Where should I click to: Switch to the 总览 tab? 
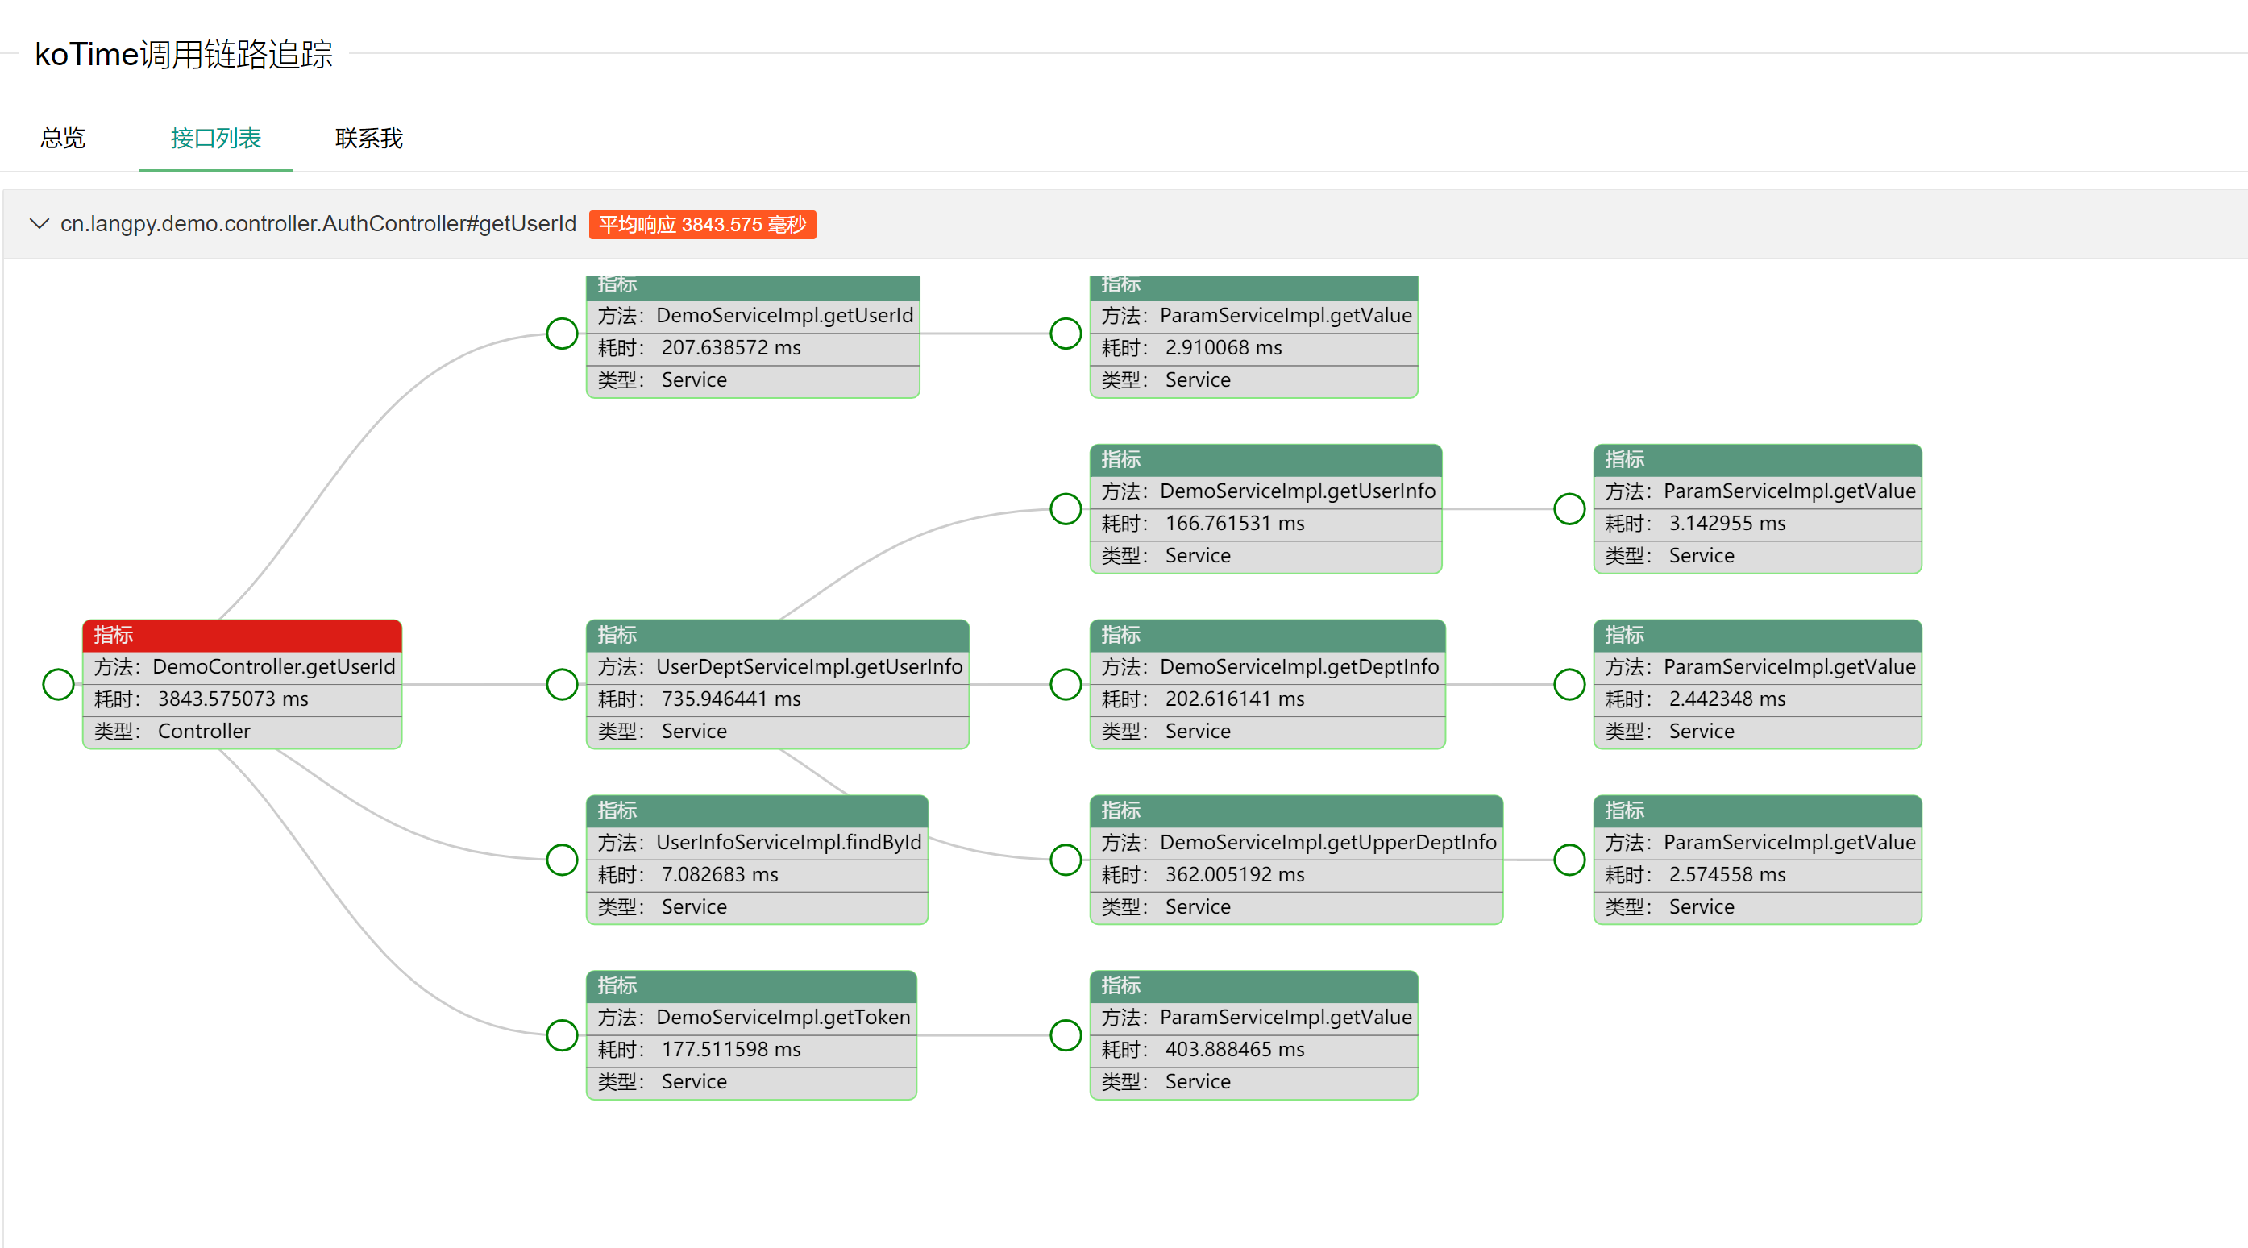pyautogui.click(x=63, y=138)
